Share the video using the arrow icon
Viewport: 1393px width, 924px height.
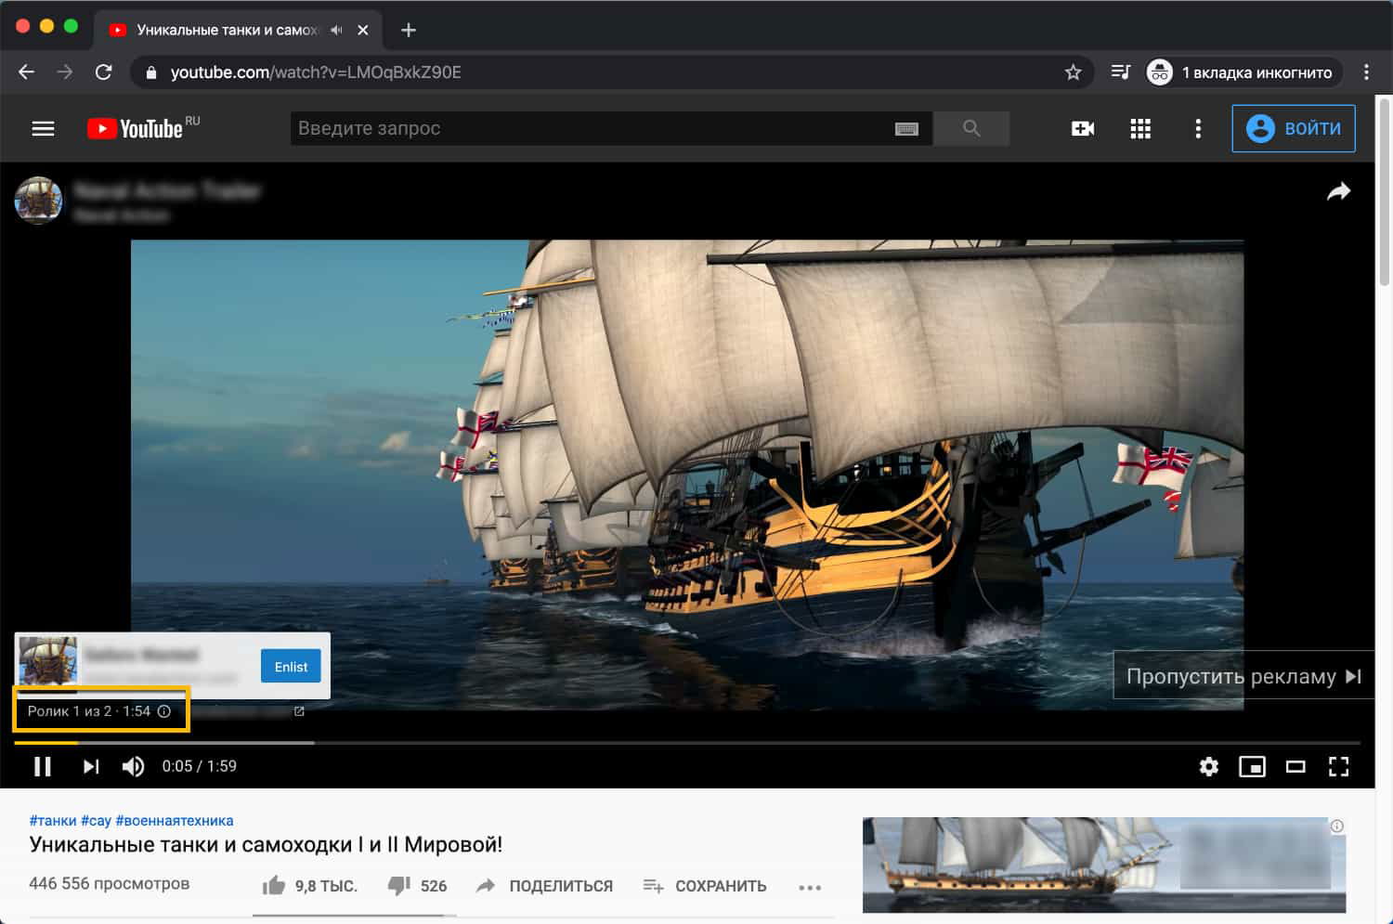pos(1338,191)
